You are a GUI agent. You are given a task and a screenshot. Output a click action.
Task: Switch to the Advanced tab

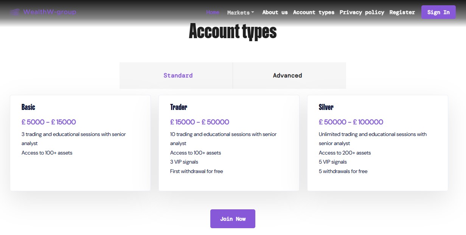(287, 75)
